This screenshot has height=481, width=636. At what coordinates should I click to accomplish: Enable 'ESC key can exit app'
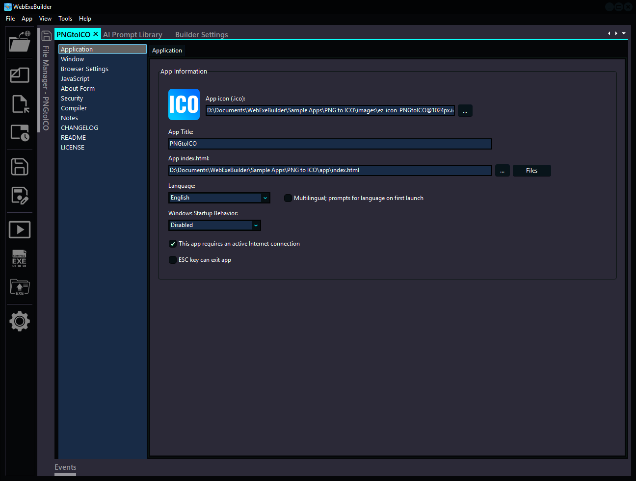click(x=172, y=260)
